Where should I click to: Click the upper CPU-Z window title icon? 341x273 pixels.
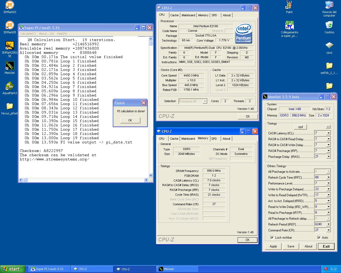point(159,8)
